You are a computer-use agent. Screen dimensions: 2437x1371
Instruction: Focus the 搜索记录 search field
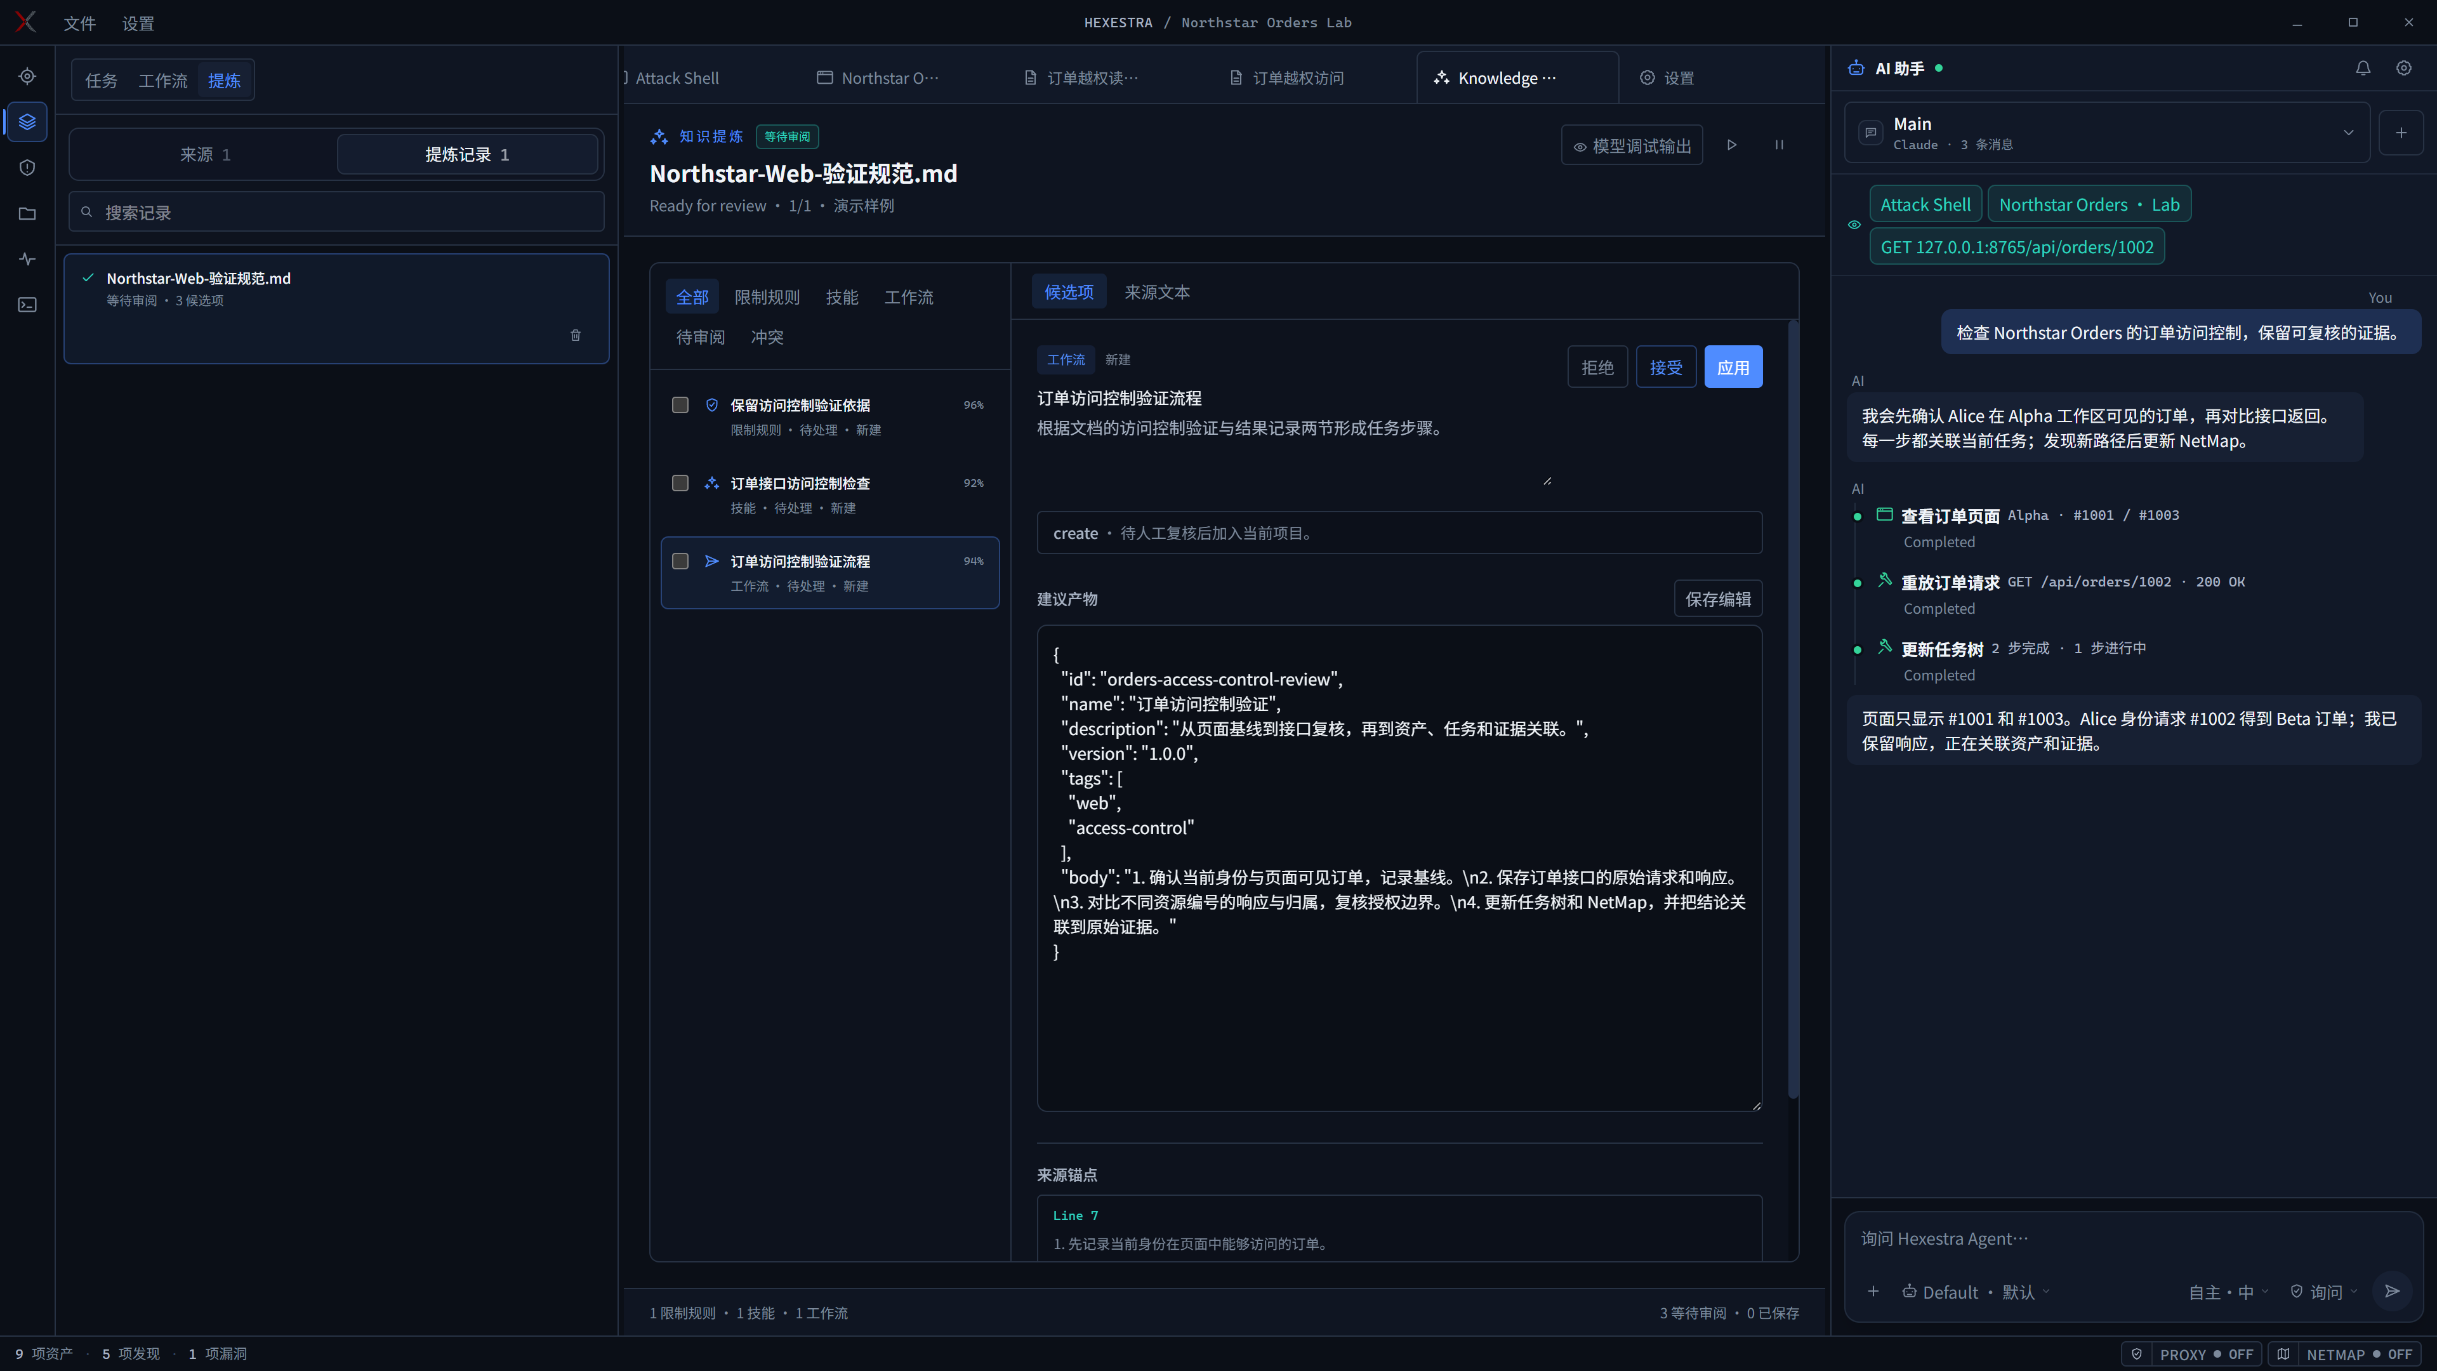(x=336, y=212)
